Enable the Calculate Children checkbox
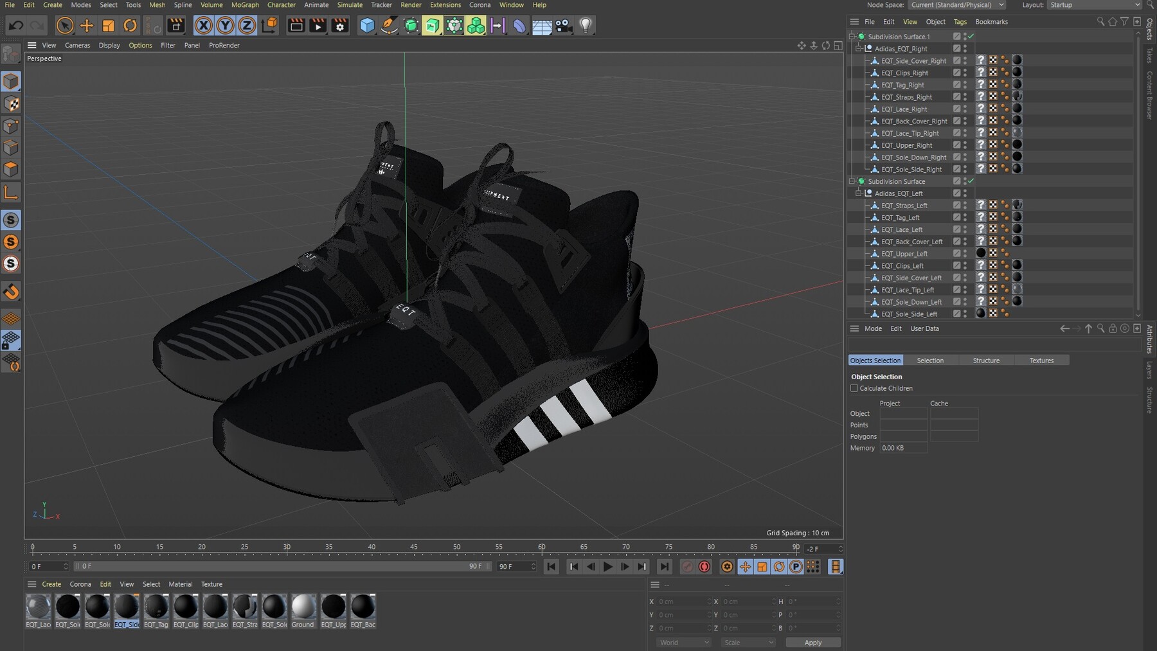 [x=855, y=388]
